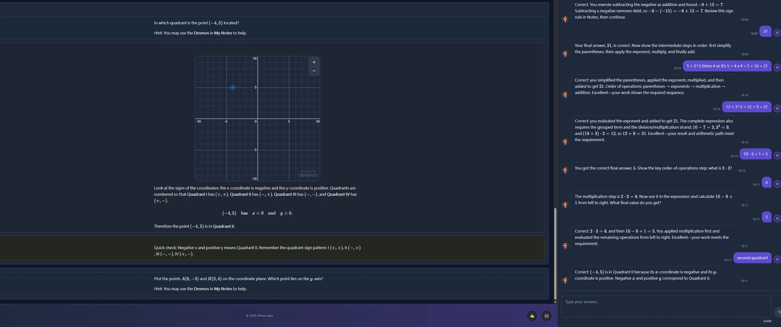Click user avatar next to 'second quadrant' bubble

pyautogui.click(x=777, y=259)
